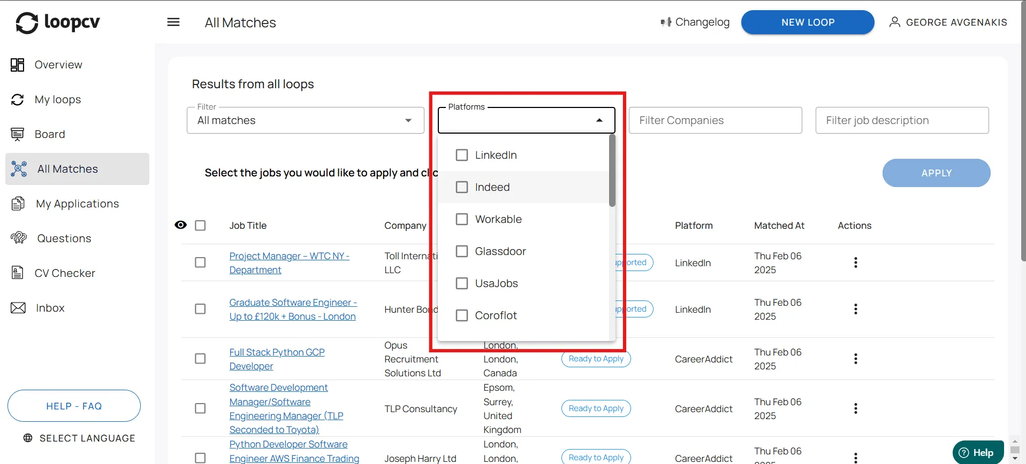Click the Company column header

click(x=405, y=226)
